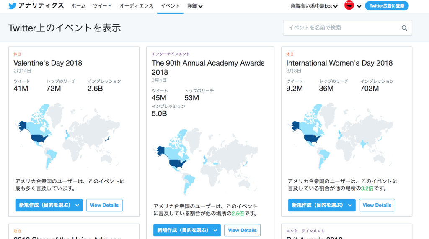Click the world map in Academy Awards card
The image size is (429, 239).
click(x=205, y=161)
